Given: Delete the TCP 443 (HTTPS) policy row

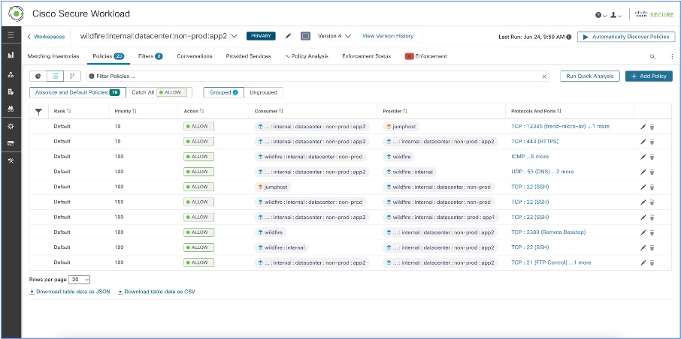Looking at the screenshot, I should tap(652, 142).
